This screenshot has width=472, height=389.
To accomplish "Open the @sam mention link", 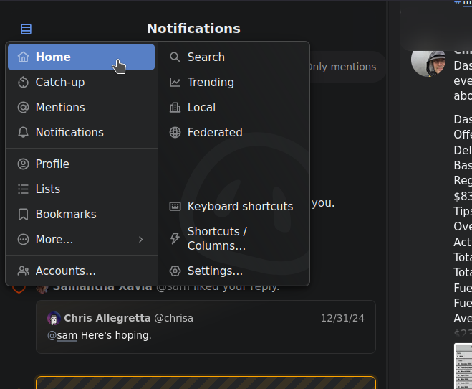I will pos(62,336).
